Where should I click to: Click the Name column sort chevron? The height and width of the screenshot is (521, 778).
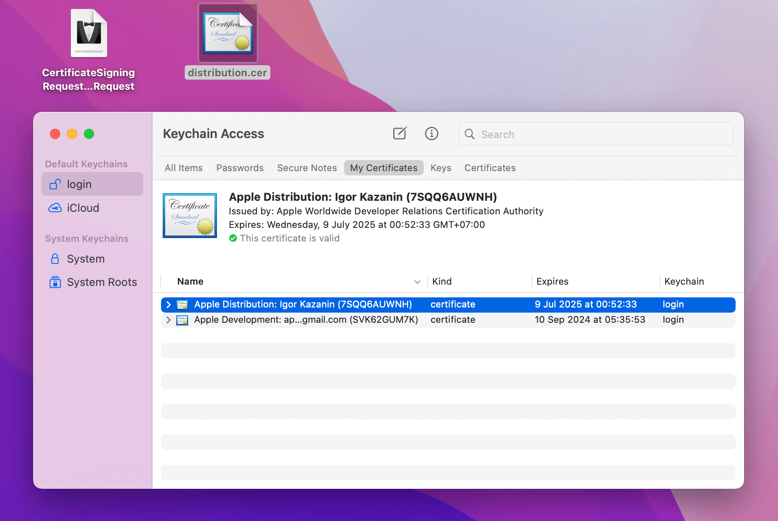coord(417,282)
